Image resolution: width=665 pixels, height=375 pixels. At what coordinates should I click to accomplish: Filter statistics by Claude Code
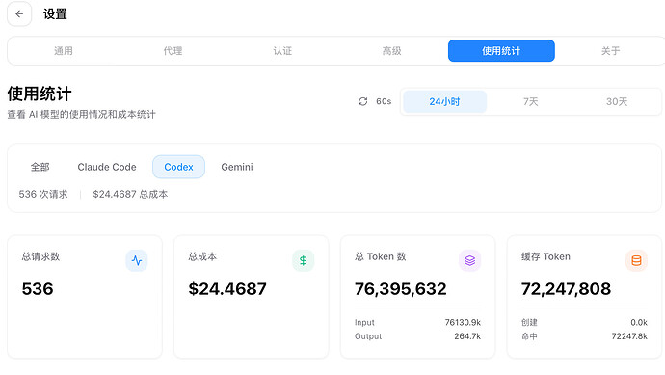tap(107, 167)
